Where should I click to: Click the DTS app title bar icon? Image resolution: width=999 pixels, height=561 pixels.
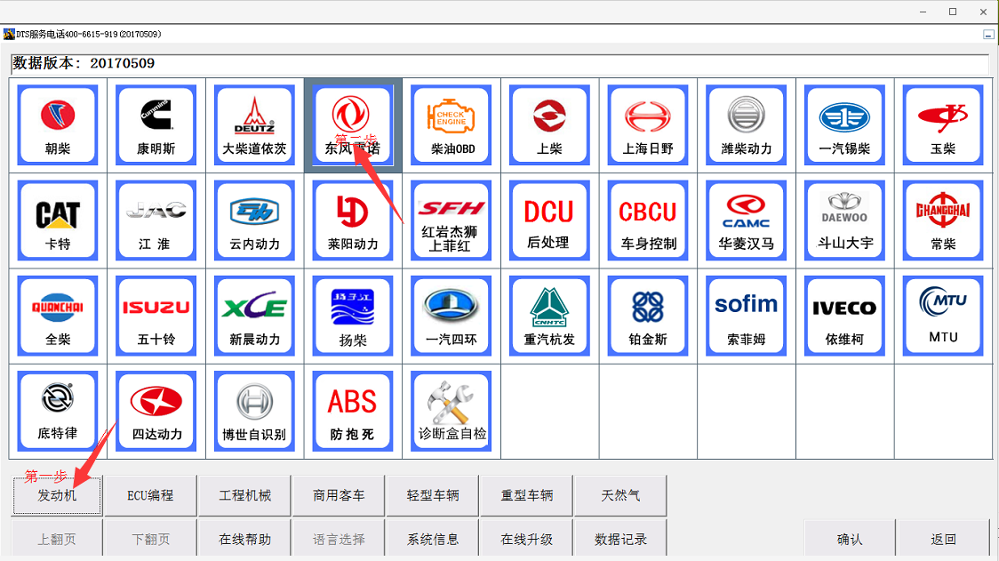point(8,34)
